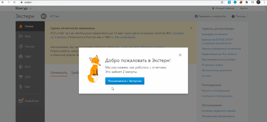Dismiss the Сроки отчетности изменены banner
This screenshot has height=122, width=267.
tap(191, 28)
